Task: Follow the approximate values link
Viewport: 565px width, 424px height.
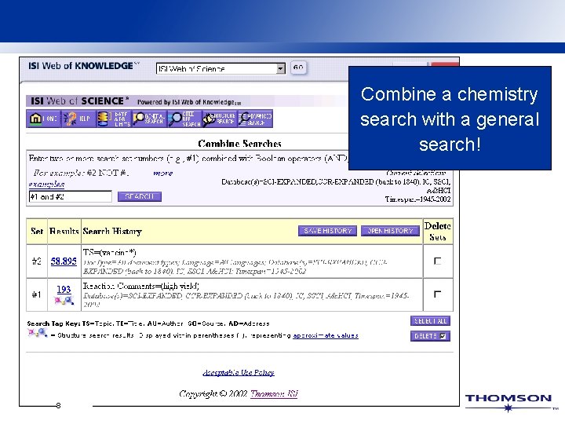Action: (x=326, y=336)
